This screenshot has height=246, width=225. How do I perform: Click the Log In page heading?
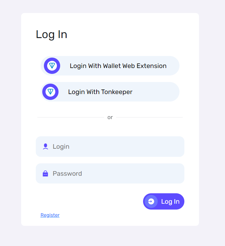tap(52, 34)
